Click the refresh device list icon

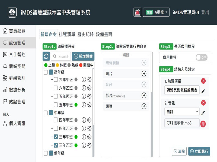click(46, 56)
